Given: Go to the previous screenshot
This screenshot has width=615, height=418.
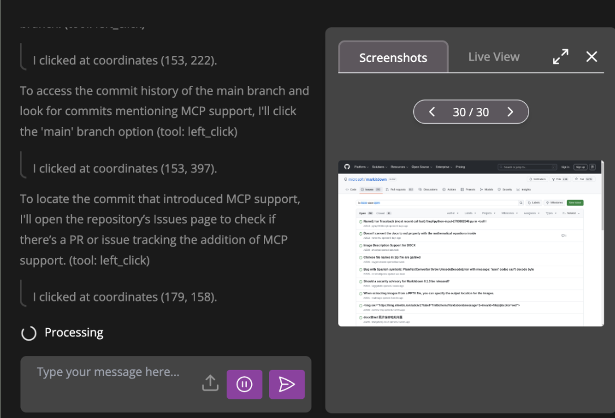Looking at the screenshot, I should (x=432, y=112).
